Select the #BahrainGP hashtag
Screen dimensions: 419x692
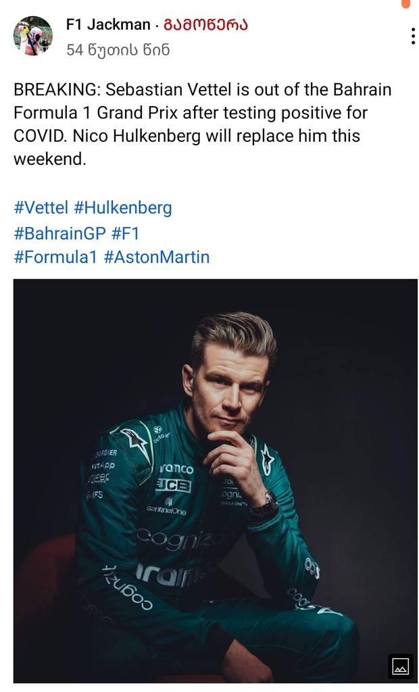point(59,233)
